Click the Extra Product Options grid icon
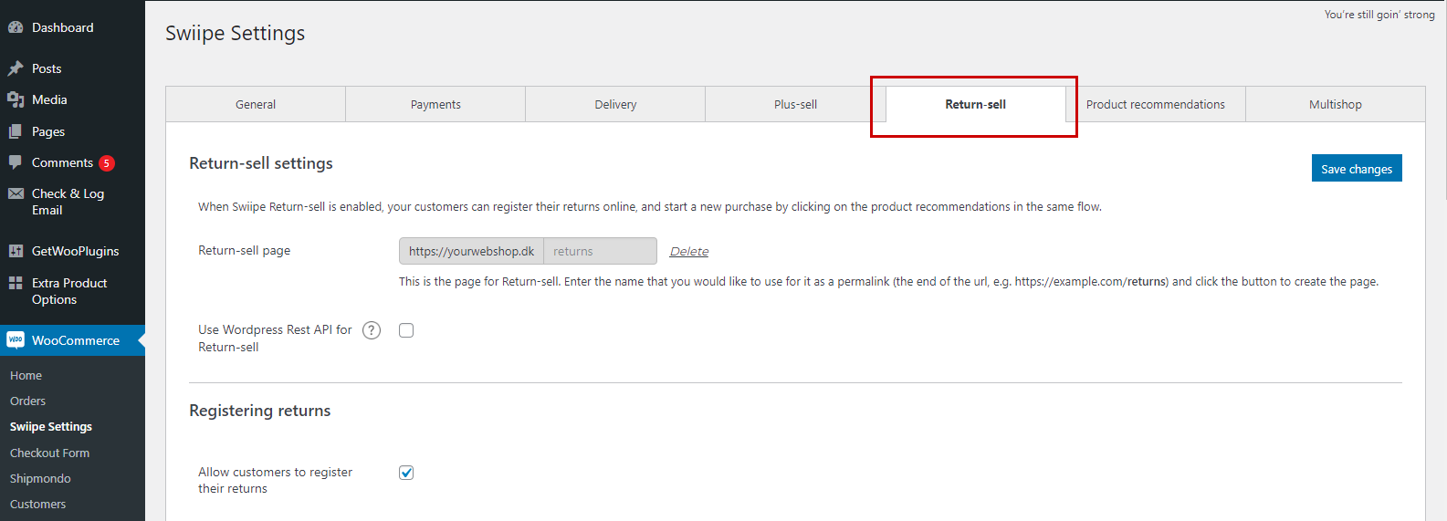This screenshot has width=1447, height=521. [16, 283]
